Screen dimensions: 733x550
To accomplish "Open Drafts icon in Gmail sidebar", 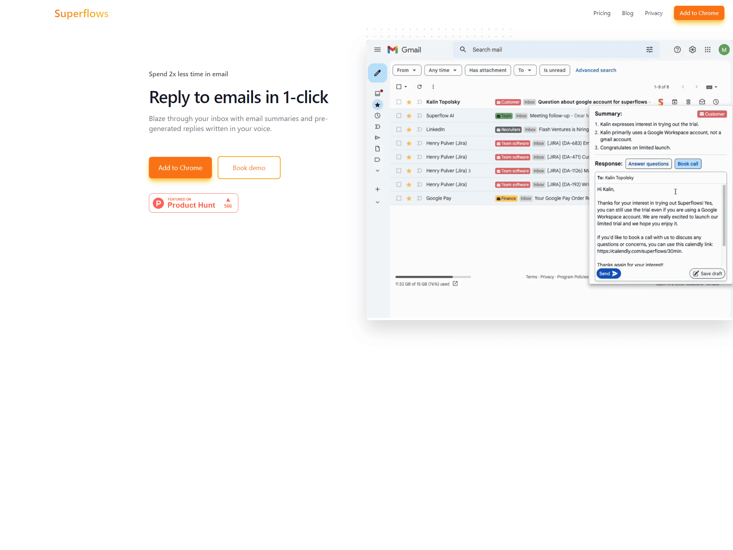I will click(377, 149).
